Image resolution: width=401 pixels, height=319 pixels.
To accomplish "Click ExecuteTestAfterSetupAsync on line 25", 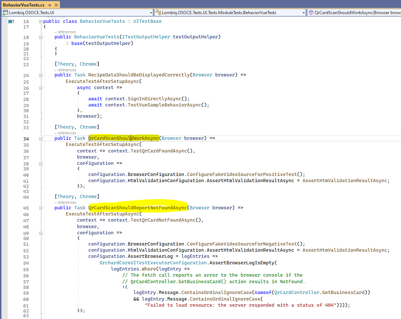I will (x=102, y=81).
